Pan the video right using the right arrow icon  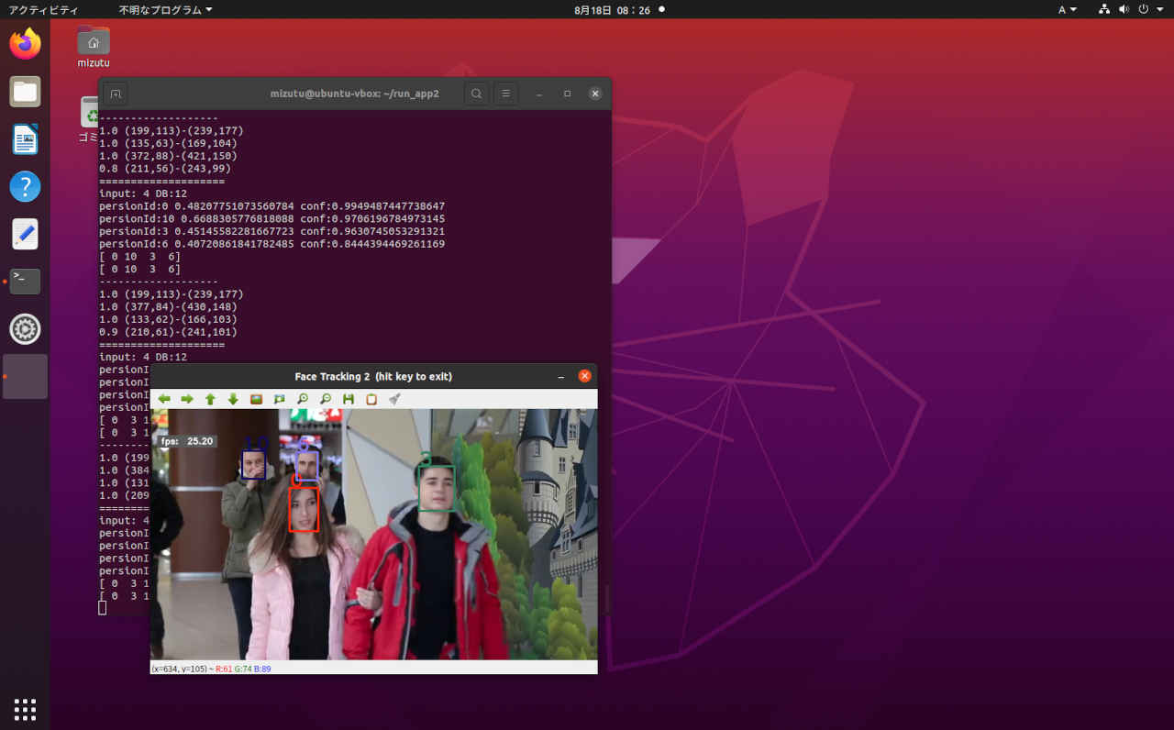pos(187,399)
